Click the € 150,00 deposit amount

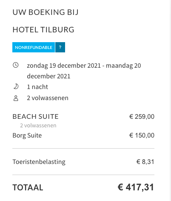tap(142, 135)
